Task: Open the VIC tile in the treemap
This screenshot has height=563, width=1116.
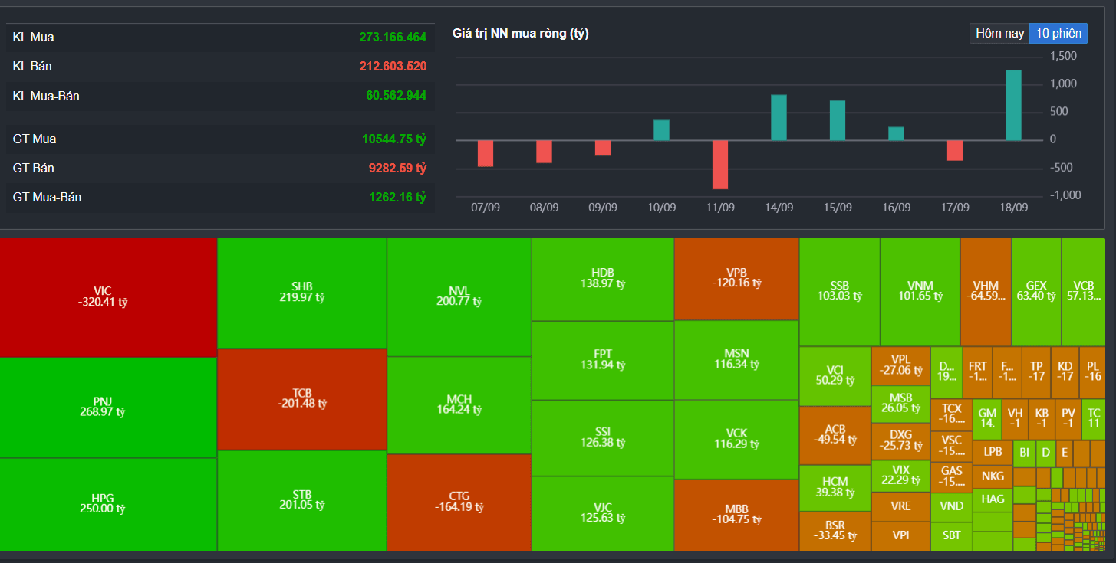Action: click(x=108, y=297)
